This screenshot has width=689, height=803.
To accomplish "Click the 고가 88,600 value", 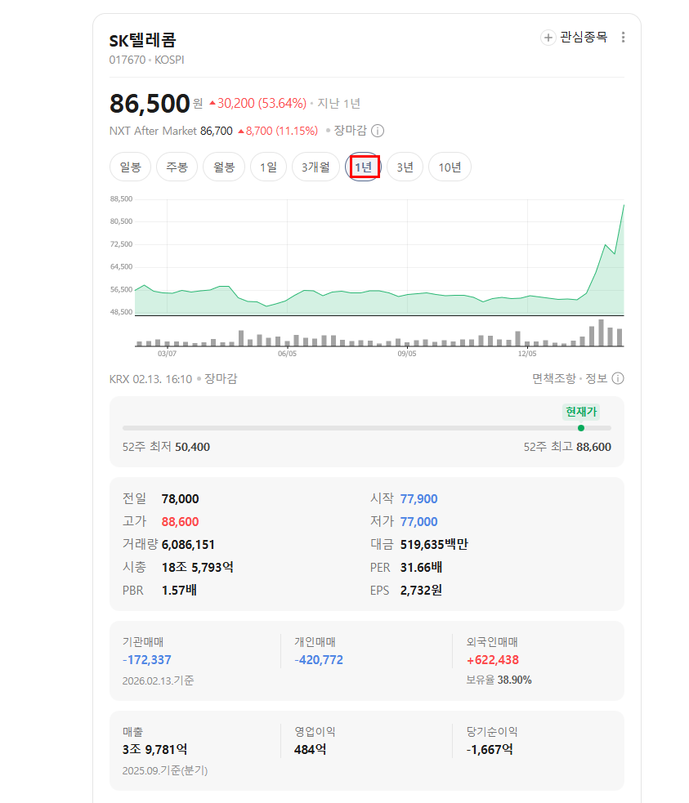I will [x=181, y=522].
